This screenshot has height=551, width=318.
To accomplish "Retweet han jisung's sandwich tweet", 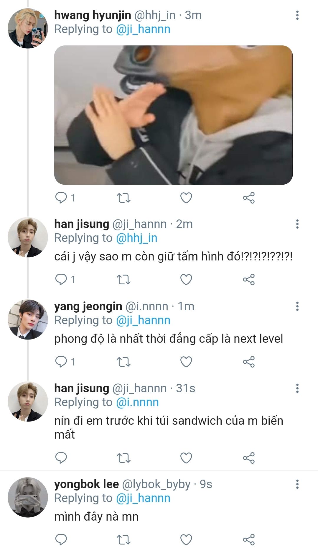I will coord(123,458).
